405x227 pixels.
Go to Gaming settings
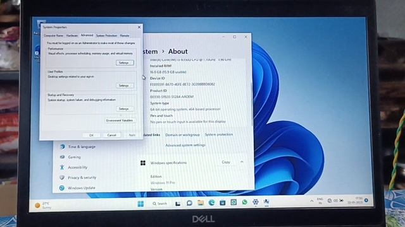(75, 157)
